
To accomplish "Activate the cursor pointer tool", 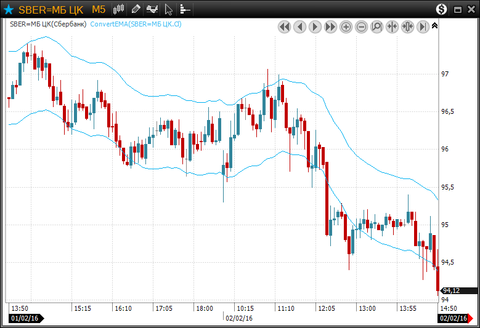I will coord(168,9).
